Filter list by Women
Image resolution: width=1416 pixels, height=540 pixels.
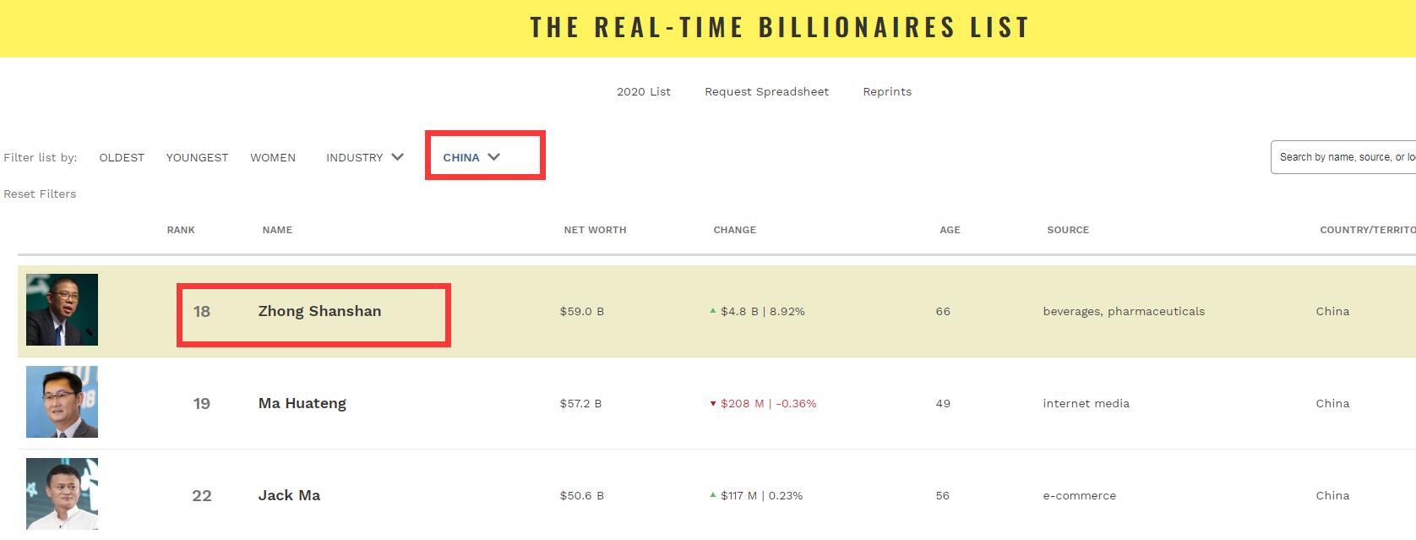tap(273, 157)
